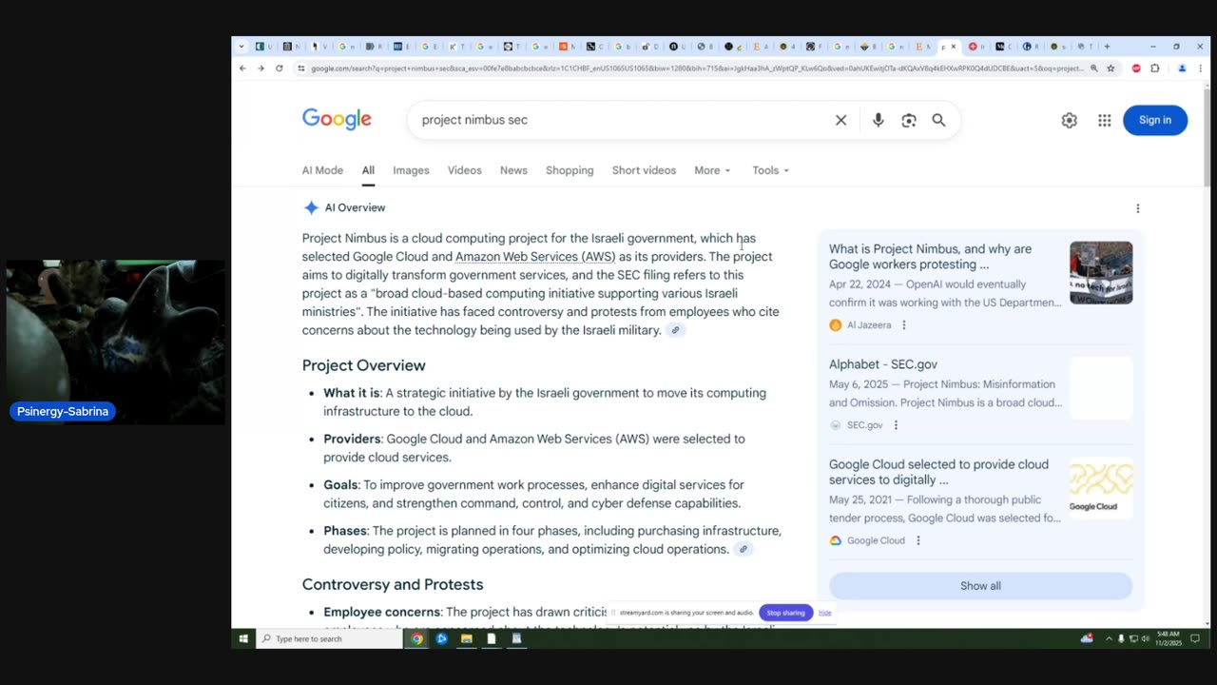Select the All results tab
This screenshot has height=685, width=1217.
point(368,170)
